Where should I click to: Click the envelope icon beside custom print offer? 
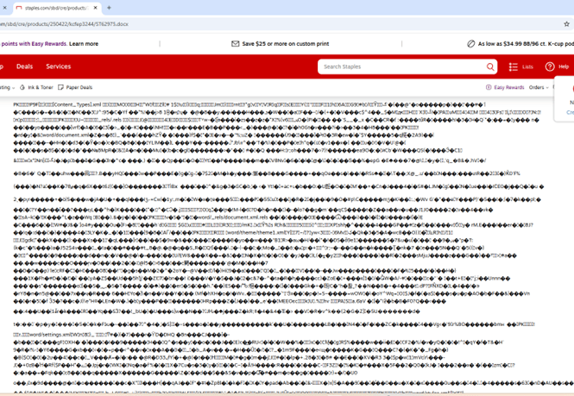[x=235, y=44]
